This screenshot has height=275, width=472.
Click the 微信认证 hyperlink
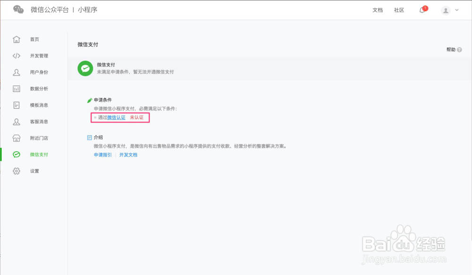click(x=116, y=117)
